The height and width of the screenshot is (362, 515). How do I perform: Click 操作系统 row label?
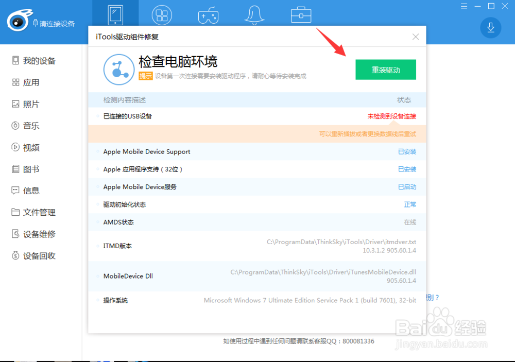(115, 301)
